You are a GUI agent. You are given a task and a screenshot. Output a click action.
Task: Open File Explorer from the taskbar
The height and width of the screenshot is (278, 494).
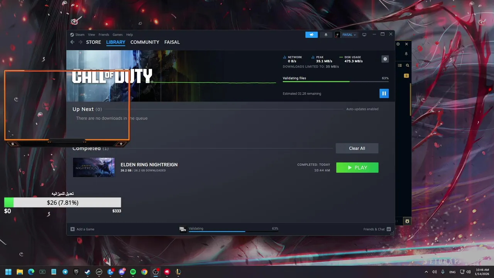coord(20,272)
